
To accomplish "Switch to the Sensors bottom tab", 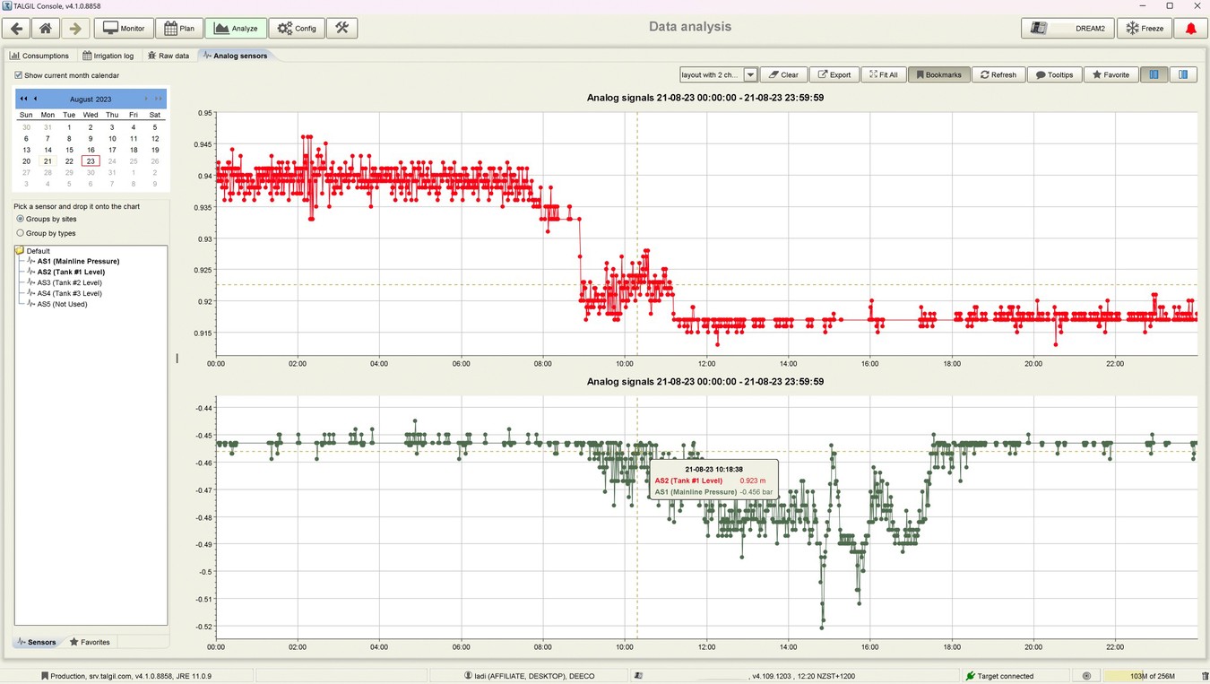I will point(37,642).
